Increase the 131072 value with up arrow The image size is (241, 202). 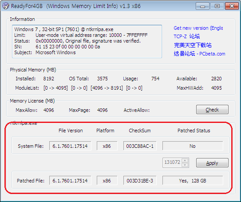coord(185,161)
